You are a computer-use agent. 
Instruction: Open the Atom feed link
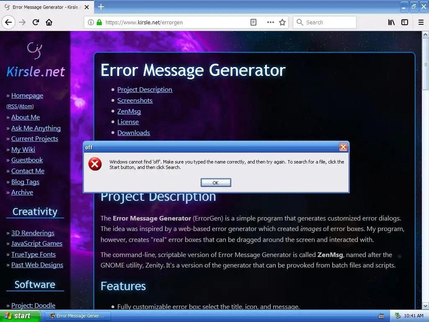pos(26,106)
